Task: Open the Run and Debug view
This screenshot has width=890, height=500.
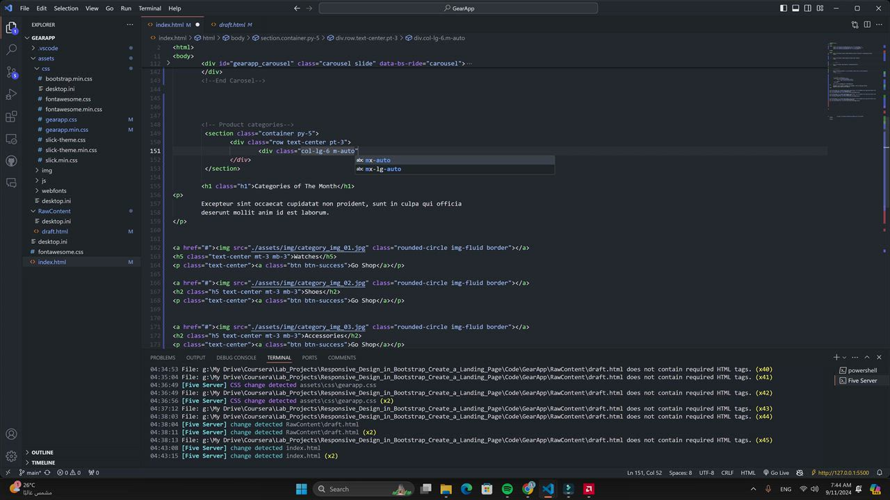Action: [11, 94]
